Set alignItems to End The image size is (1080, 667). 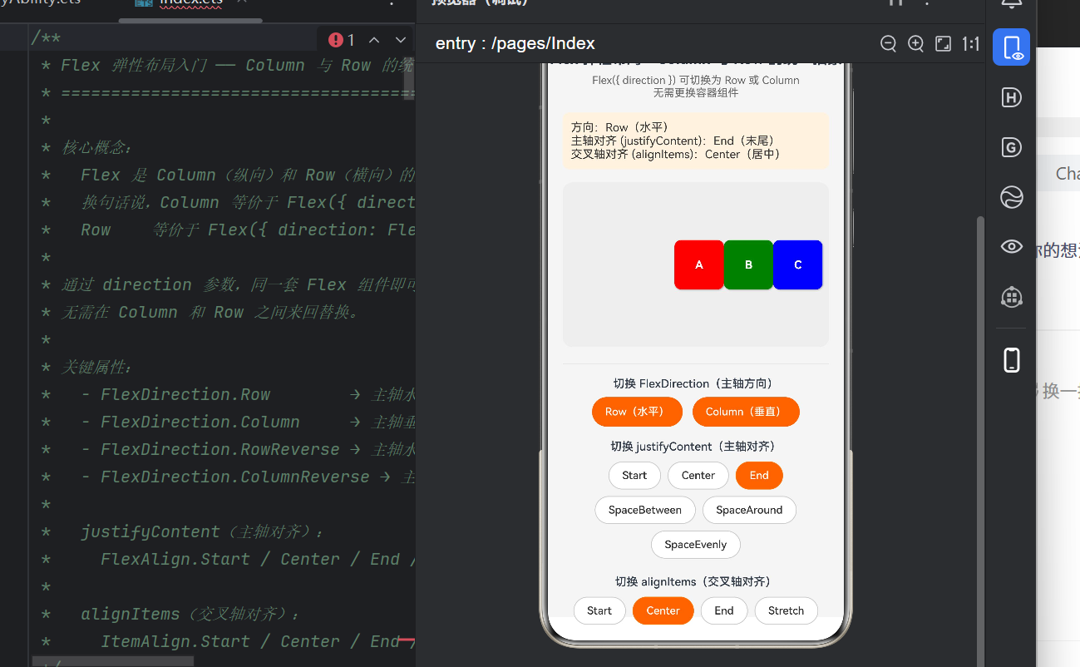coord(724,610)
